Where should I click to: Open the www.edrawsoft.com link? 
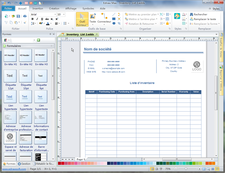(13, 169)
